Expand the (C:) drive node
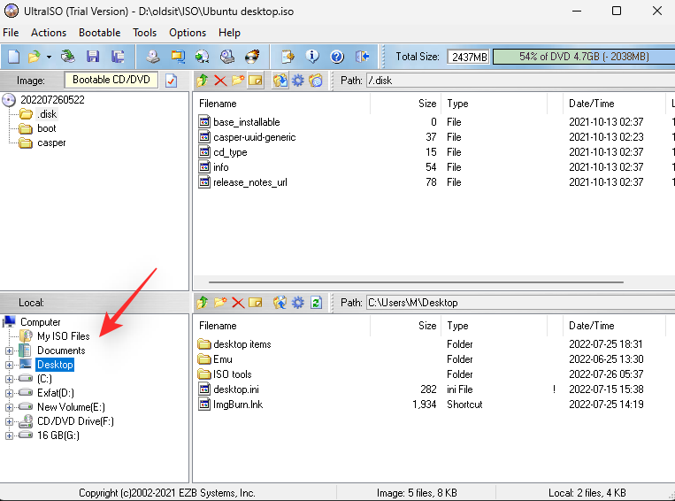675x501 pixels. pos(9,379)
